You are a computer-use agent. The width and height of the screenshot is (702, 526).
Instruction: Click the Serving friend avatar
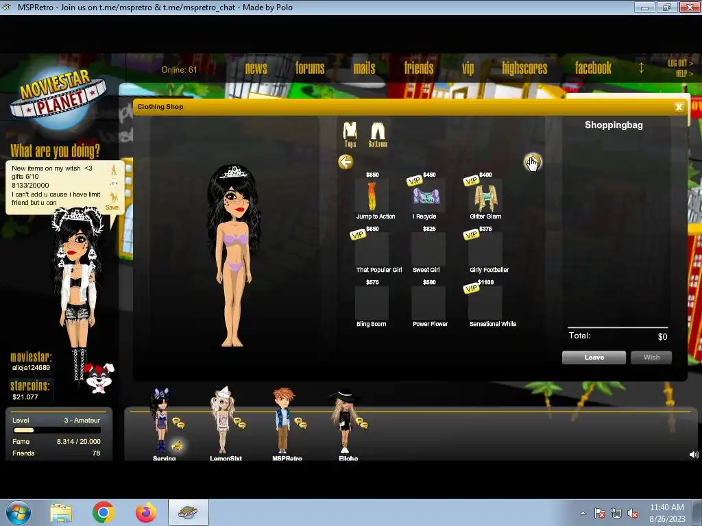click(x=160, y=421)
